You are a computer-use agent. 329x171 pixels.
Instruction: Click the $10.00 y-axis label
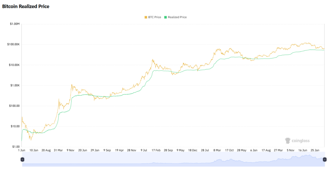[x=15, y=126]
